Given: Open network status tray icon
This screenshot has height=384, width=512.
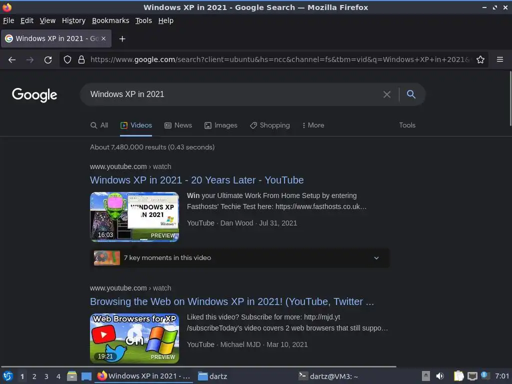Looking at the screenshot, I should click(472, 376).
